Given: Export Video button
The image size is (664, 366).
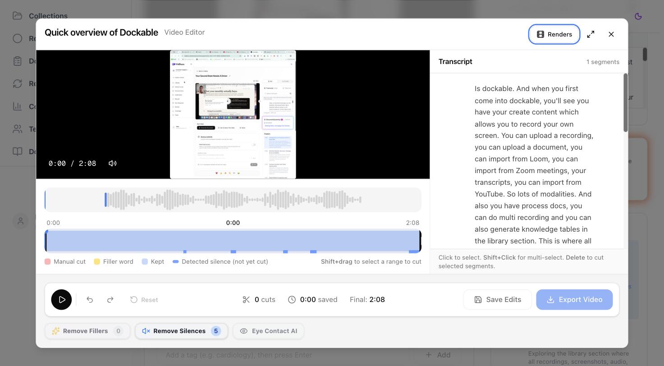Looking at the screenshot, I should (574, 299).
